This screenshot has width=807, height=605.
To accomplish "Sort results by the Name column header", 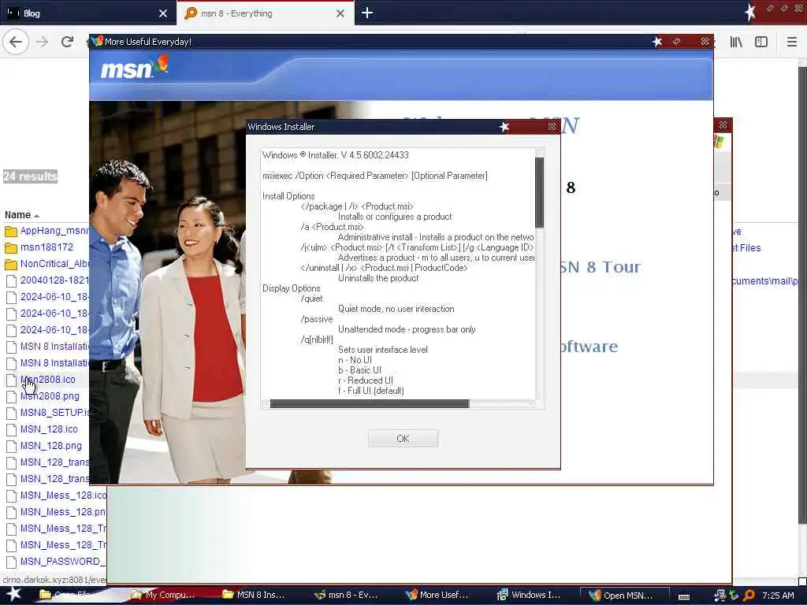I will (21, 215).
